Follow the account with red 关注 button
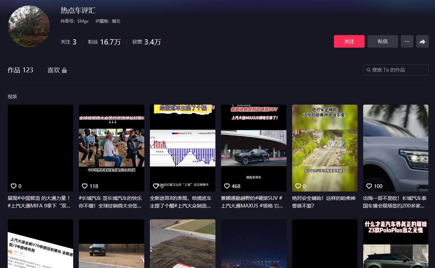Image resolution: width=435 pixels, height=268 pixels. click(x=349, y=41)
